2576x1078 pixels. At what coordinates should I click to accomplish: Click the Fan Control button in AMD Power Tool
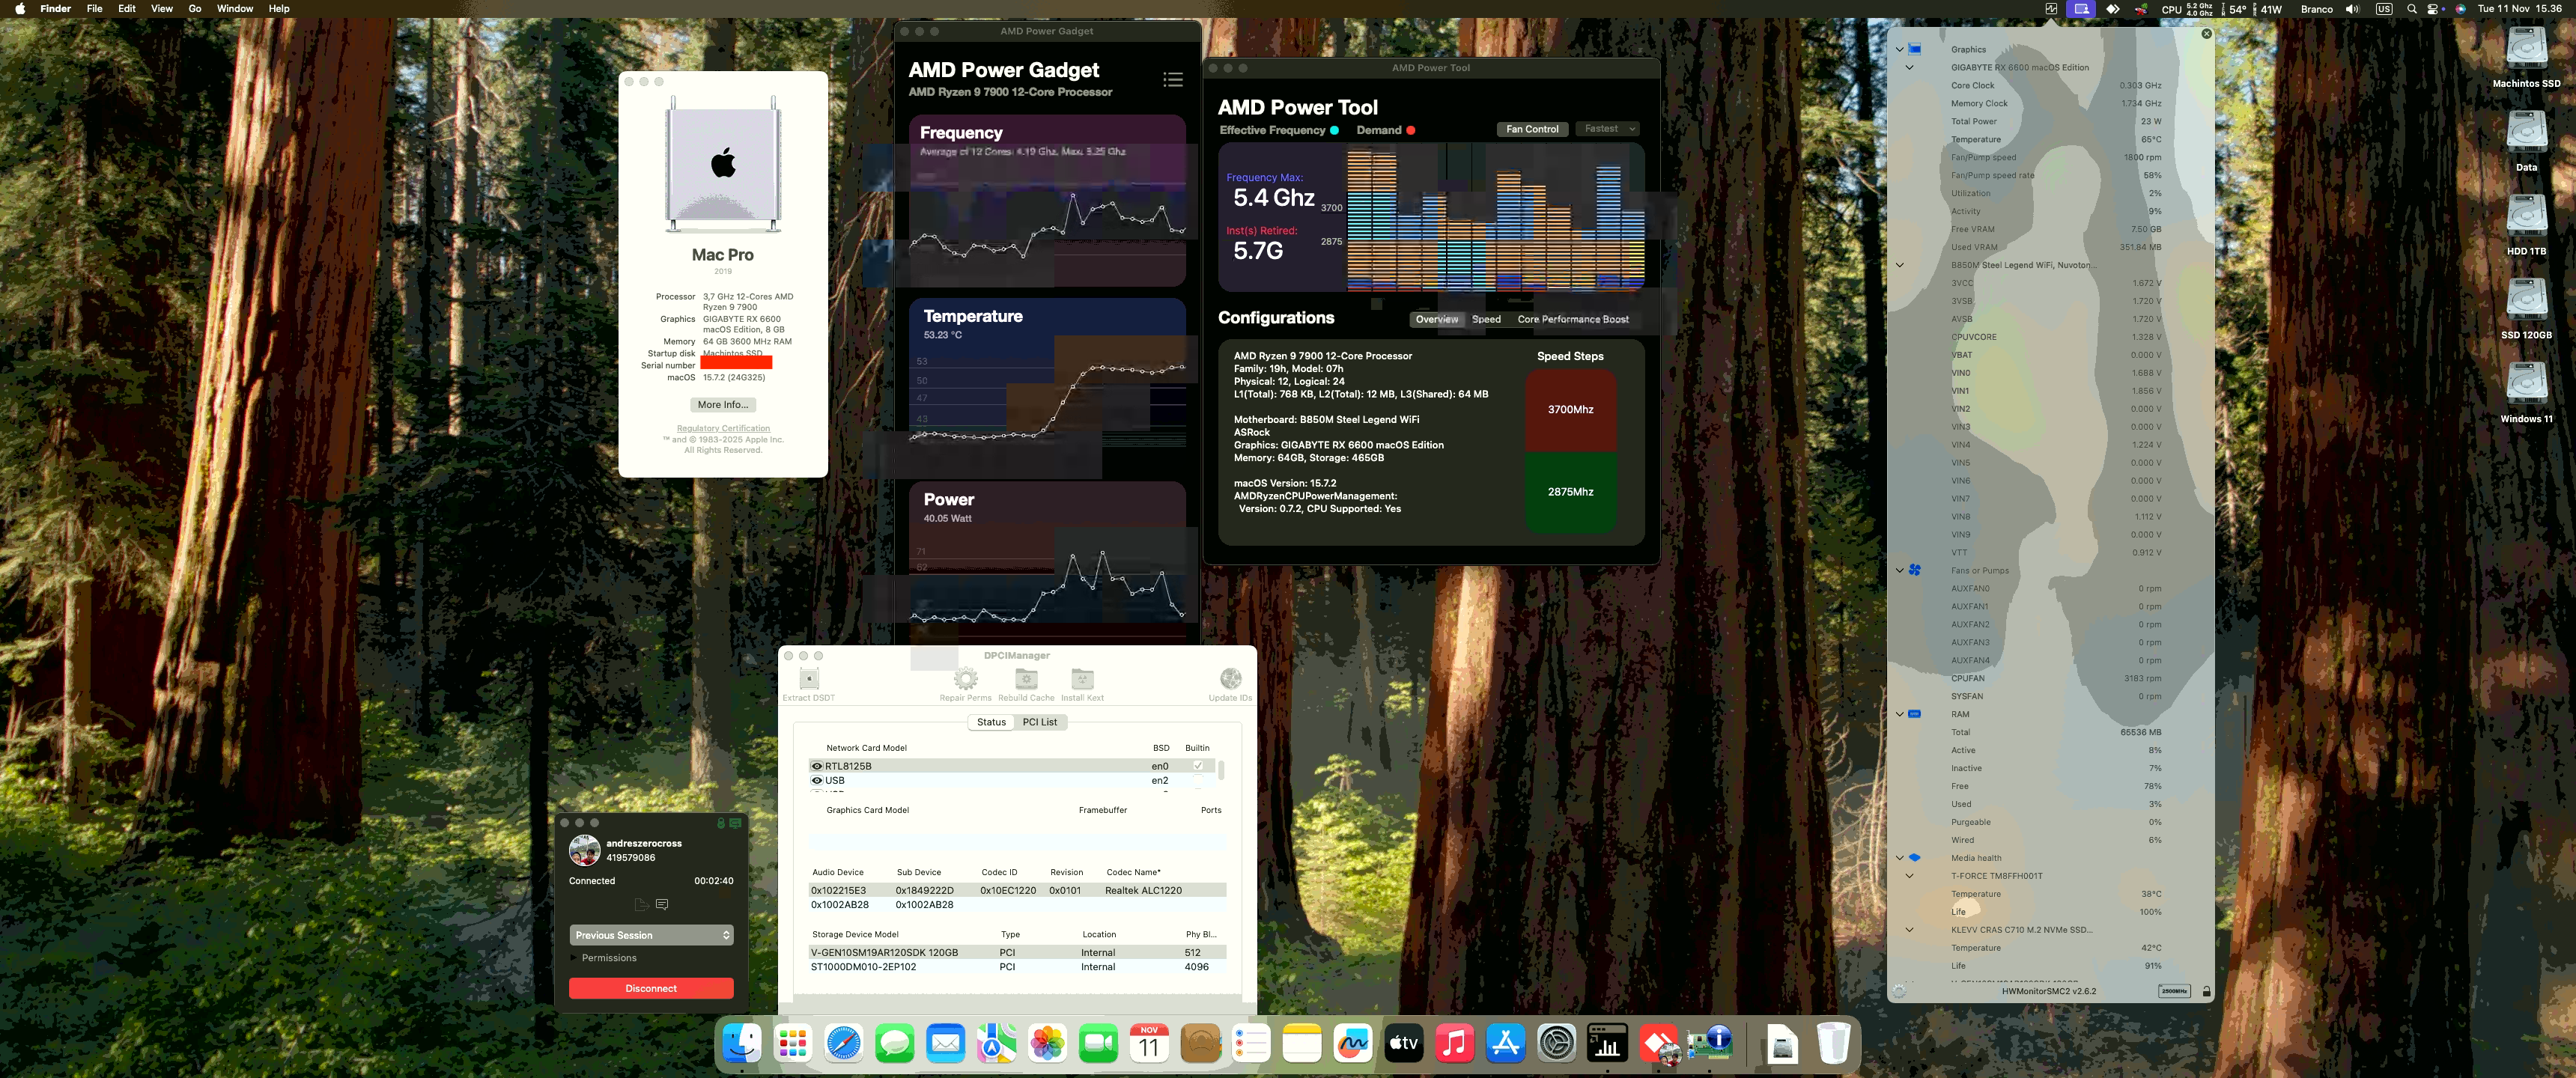(1532, 129)
